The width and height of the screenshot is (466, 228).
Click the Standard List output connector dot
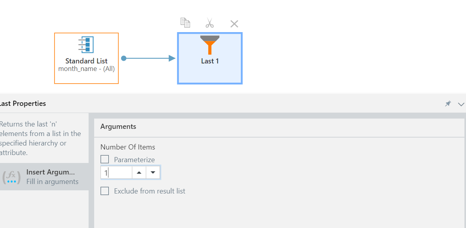pos(124,58)
